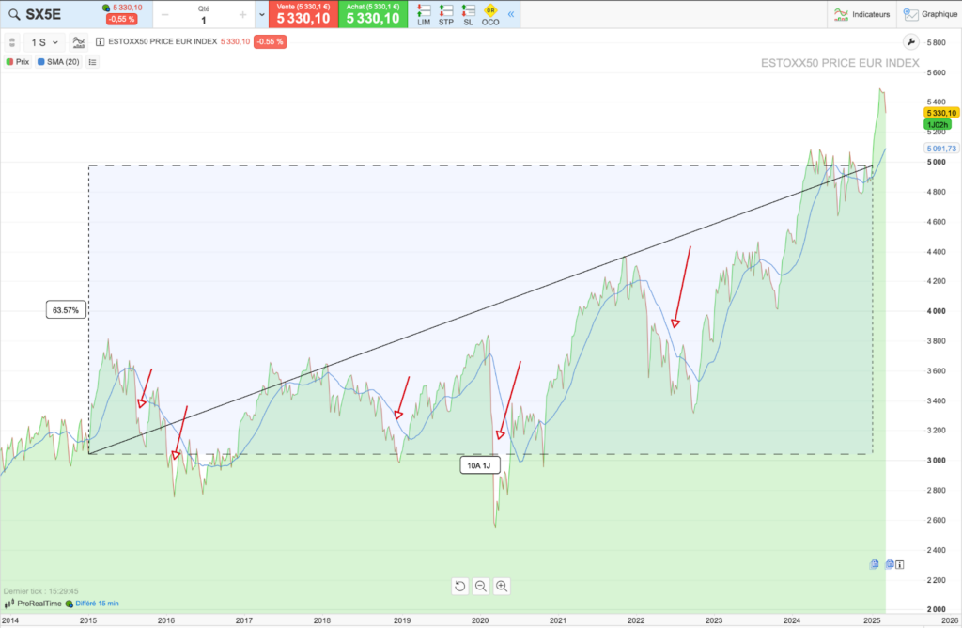Expand the quantity options dropdown arrow
962x628 pixels.
(262, 15)
